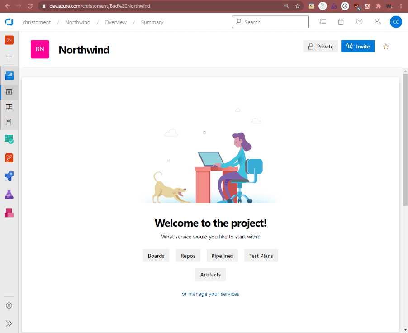This screenshot has width=408, height=333.
Task: Open the Repos icon in the sidebar
Action: coord(9,157)
